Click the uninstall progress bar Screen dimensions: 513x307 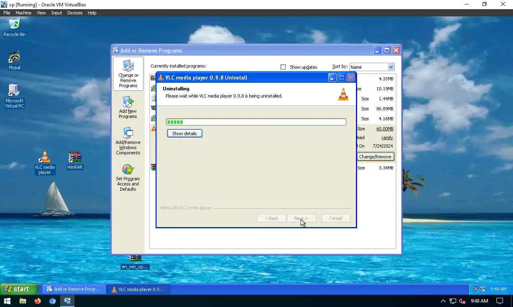[x=256, y=122]
